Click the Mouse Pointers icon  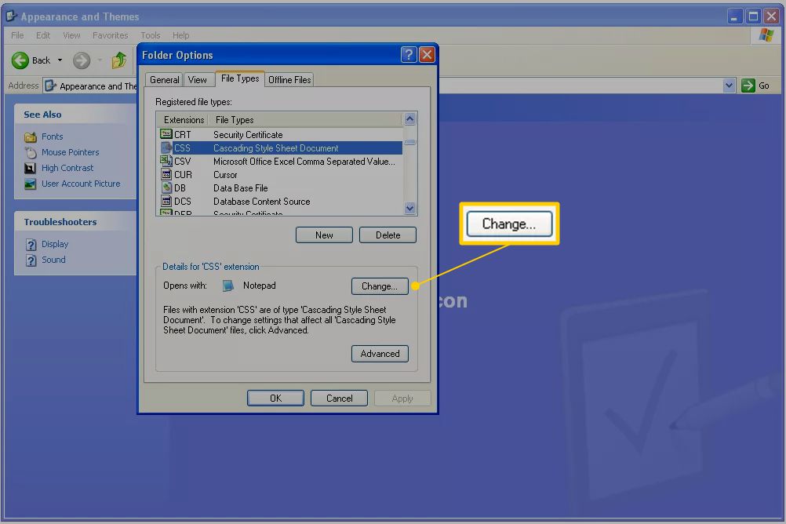(x=31, y=152)
